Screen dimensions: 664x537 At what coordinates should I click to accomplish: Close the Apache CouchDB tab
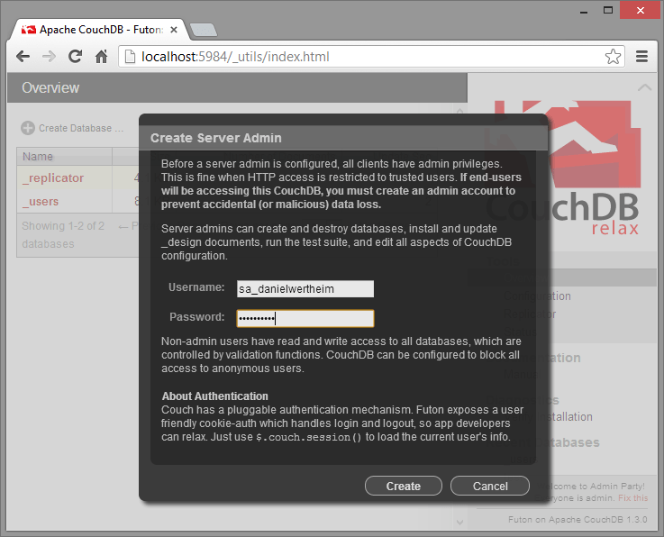click(174, 30)
